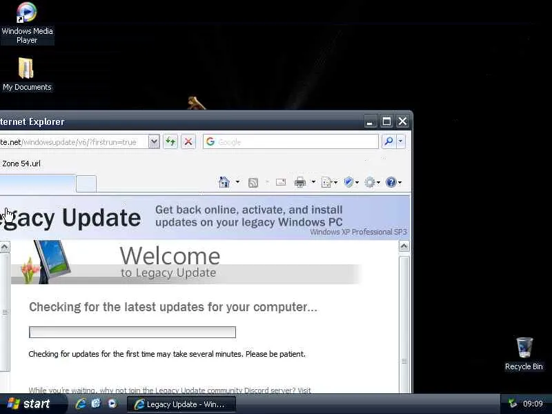
Task: Click the Show Desktop Quick Launch icon
Action: 96,404
